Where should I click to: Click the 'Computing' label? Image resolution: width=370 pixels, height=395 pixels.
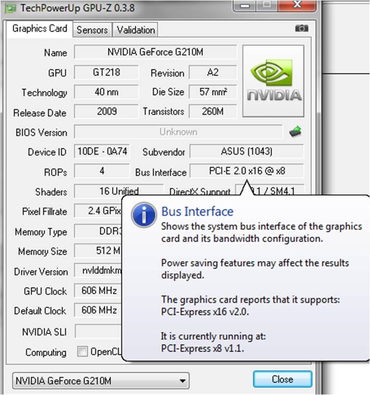46,352
